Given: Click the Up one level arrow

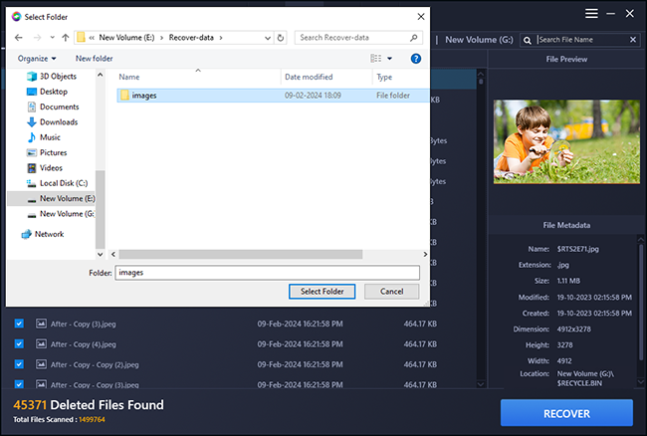Looking at the screenshot, I should tap(66, 38).
